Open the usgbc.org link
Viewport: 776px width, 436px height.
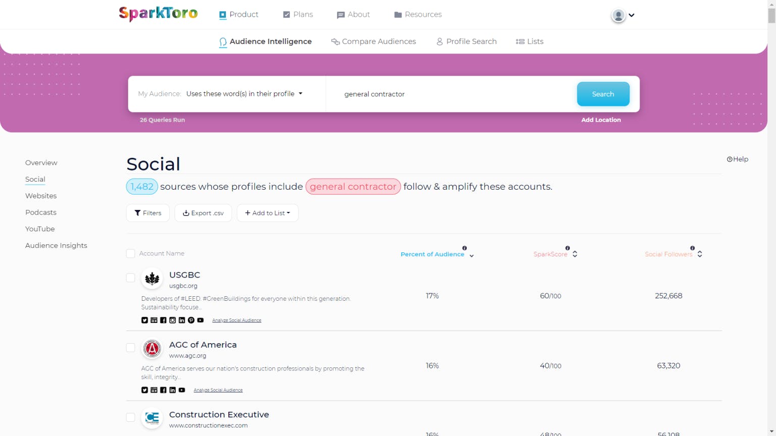click(x=183, y=286)
